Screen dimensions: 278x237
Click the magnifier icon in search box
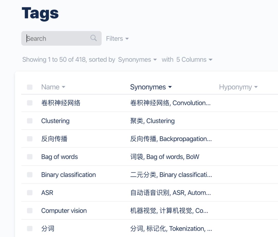93,38
